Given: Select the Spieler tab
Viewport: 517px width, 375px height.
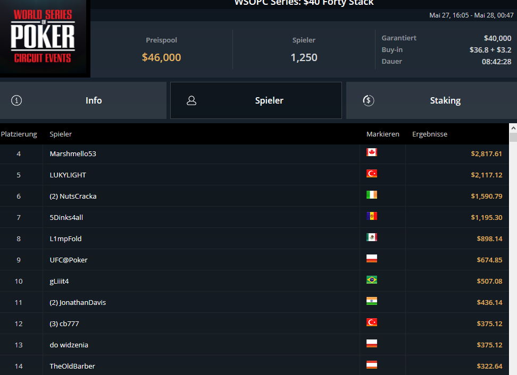Looking at the screenshot, I should [x=256, y=100].
